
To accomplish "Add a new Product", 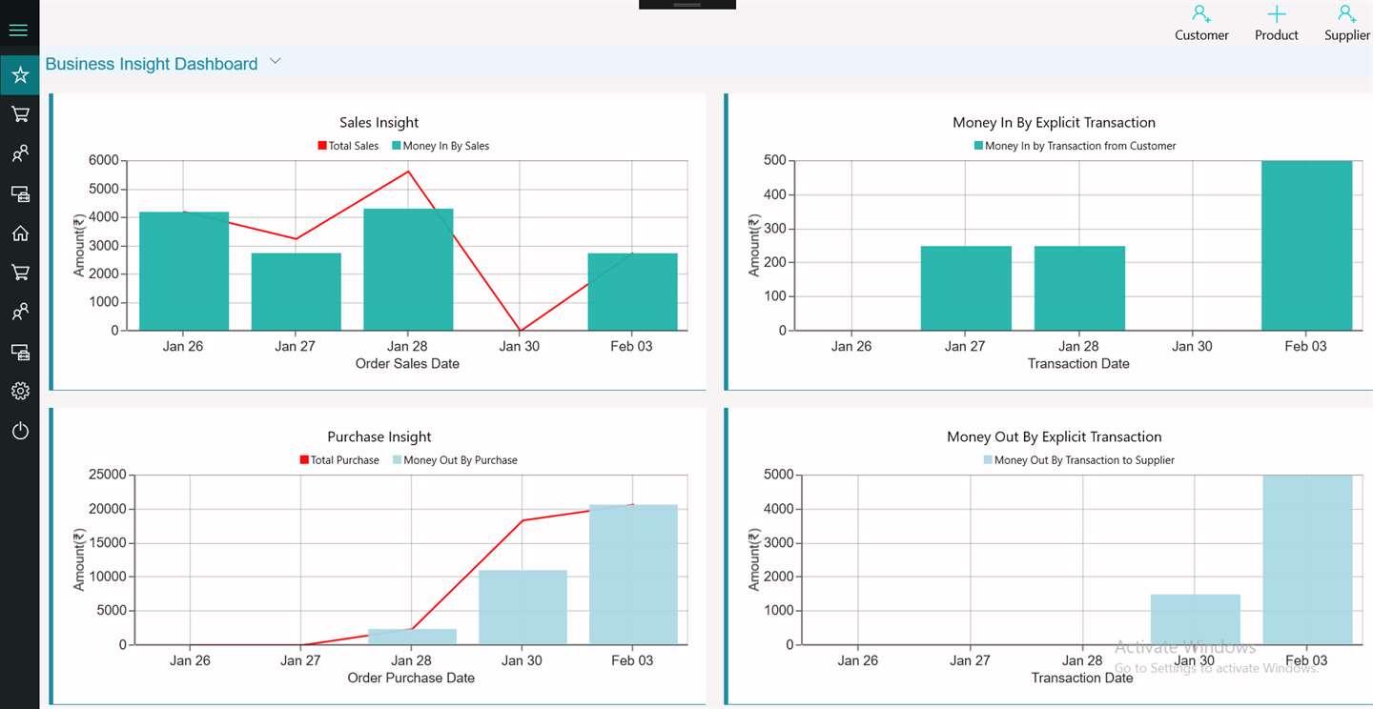I will pos(1276,24).
